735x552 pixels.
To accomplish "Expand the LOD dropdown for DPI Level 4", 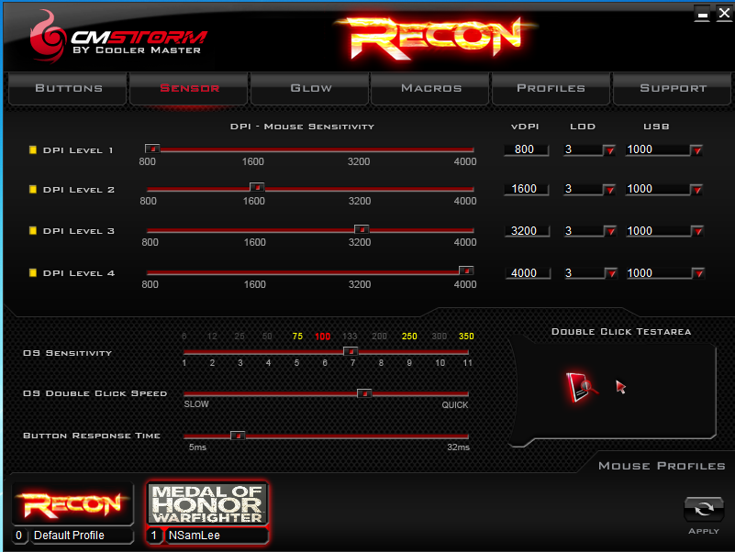I will (x=611, y=273).
